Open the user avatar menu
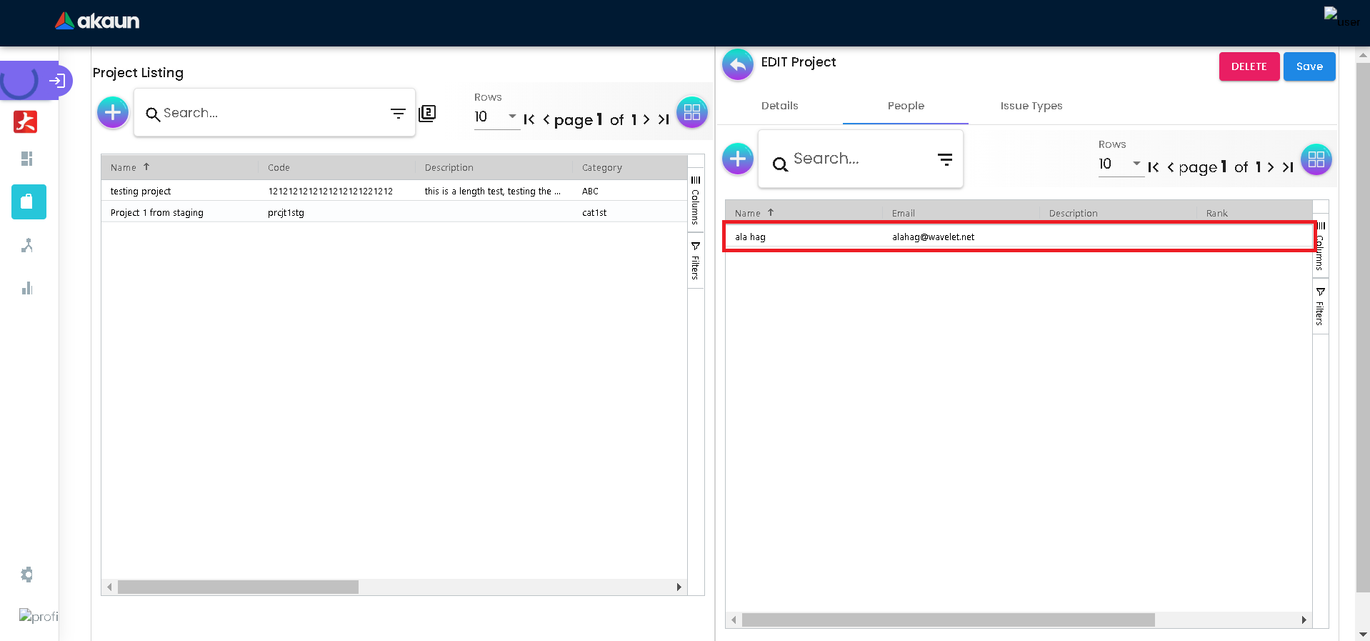 (1341, 17)
